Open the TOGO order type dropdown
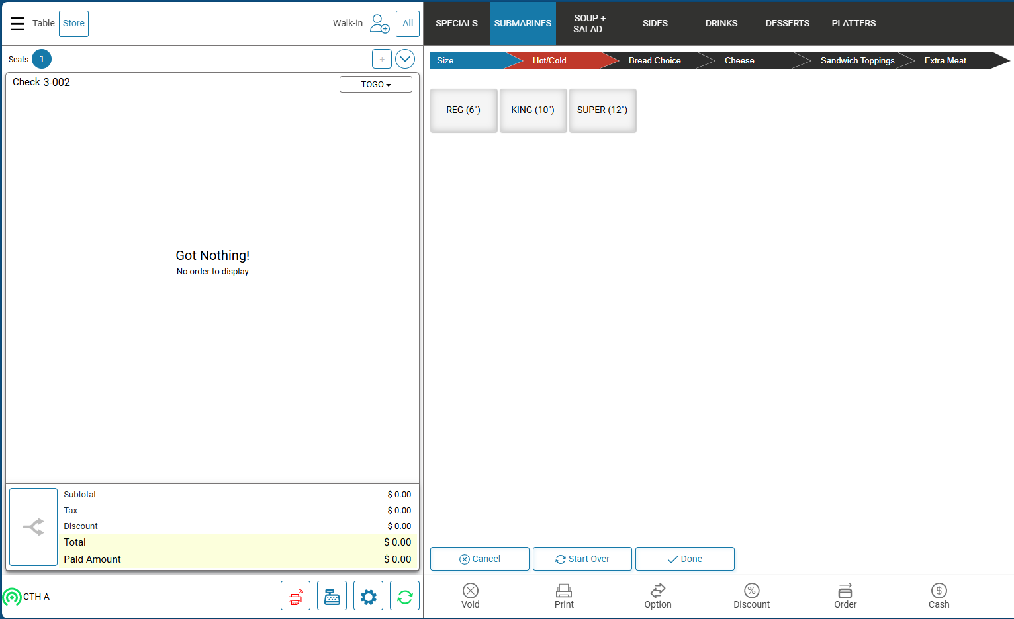The image size is (1014, 619). (376, 85)
